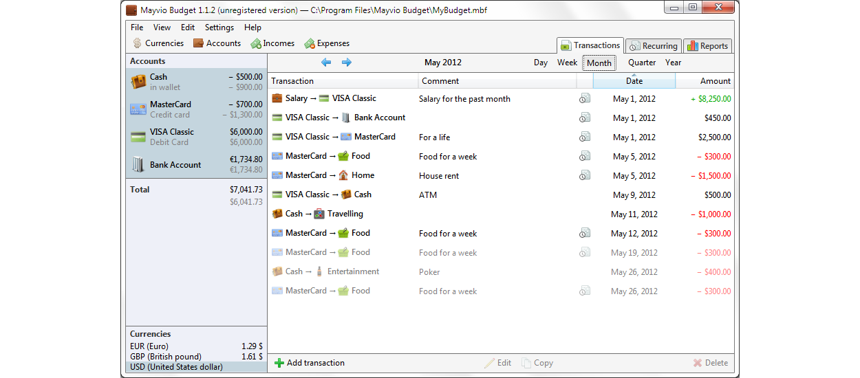Switch to the Reports tab

(x=707, y=46)
